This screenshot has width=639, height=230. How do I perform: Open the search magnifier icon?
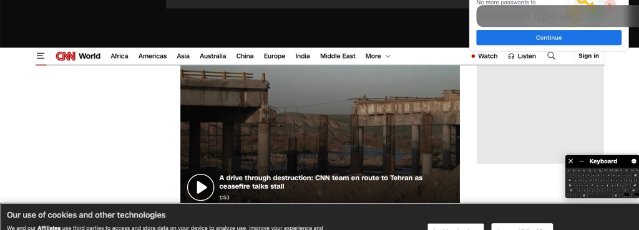coord(551,55)
